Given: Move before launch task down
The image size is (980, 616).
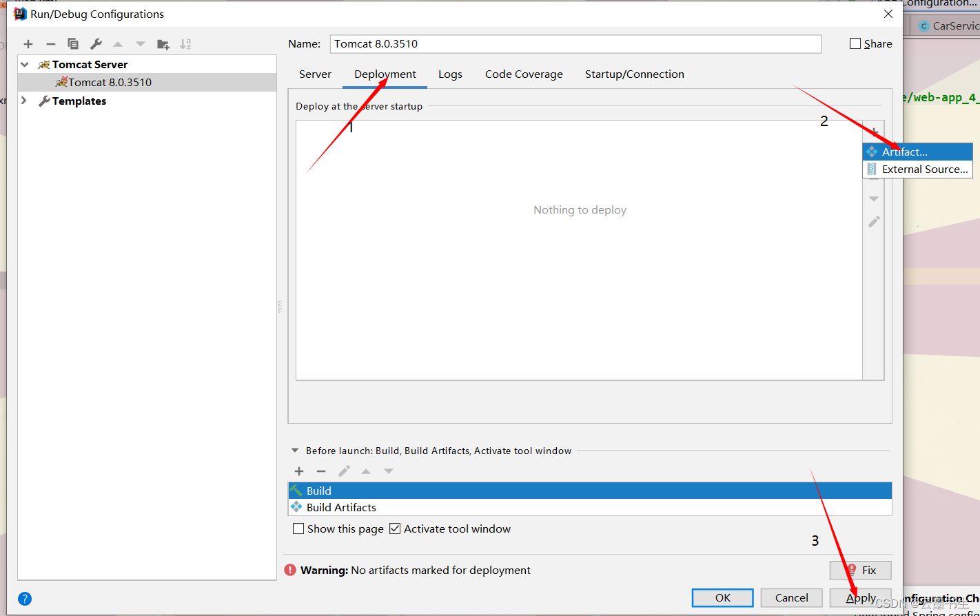Looking at the screenshot, I should click(389, 471).
